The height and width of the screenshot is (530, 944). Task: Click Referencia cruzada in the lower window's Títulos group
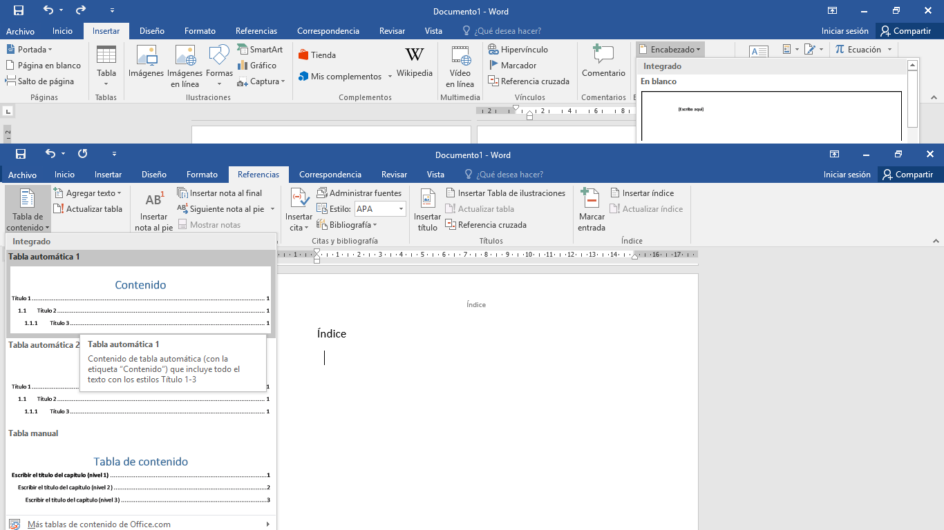[486, 225]
